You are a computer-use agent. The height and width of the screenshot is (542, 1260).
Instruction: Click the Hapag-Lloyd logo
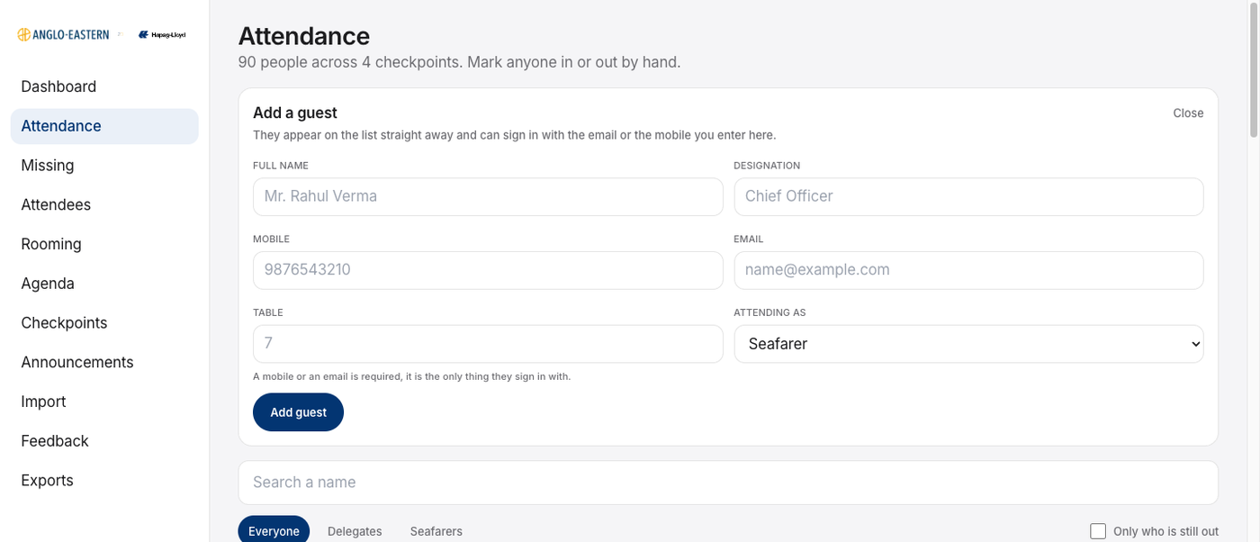click(162, 34)
